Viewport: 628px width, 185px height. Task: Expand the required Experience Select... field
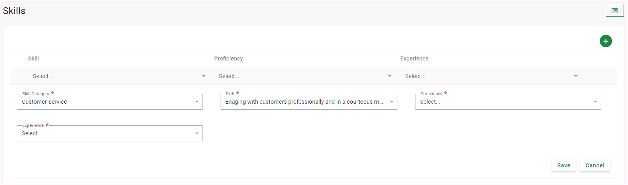(104, 134)
